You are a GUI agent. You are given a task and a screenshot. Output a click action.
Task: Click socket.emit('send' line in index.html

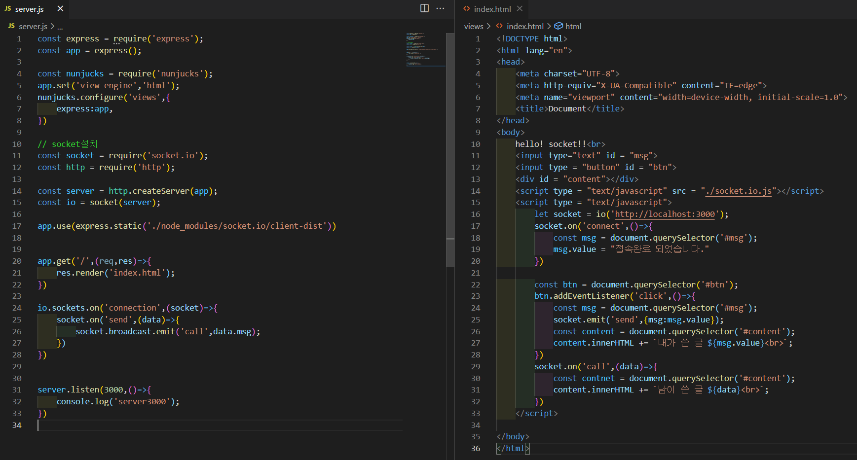click(x=638, y=319)
